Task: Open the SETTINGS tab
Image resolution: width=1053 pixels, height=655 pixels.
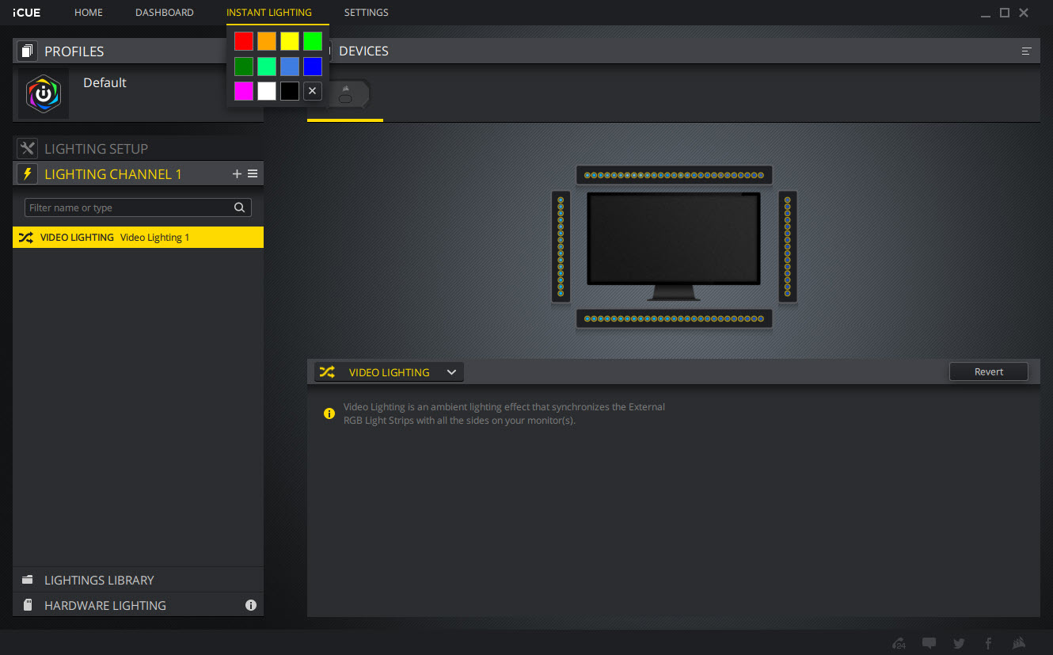Action: (x=367, y=13)
